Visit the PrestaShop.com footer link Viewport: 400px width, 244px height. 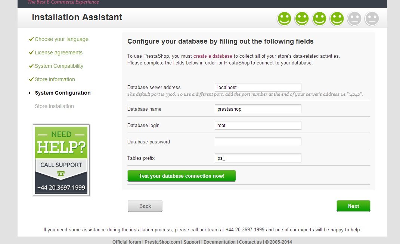[x=162, y=242]
